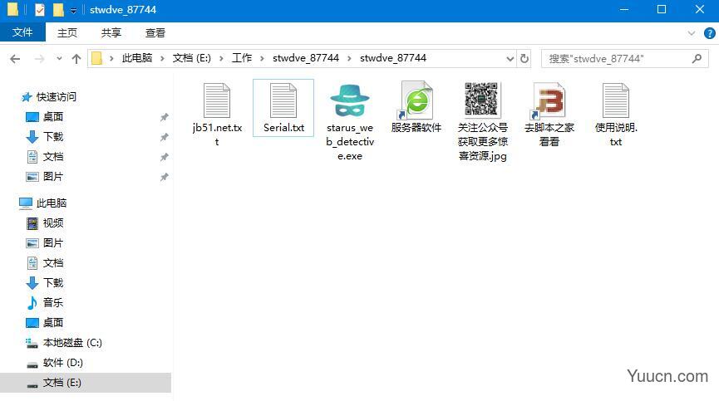Click the 服务器软件 name label

[x=416, y=128]
